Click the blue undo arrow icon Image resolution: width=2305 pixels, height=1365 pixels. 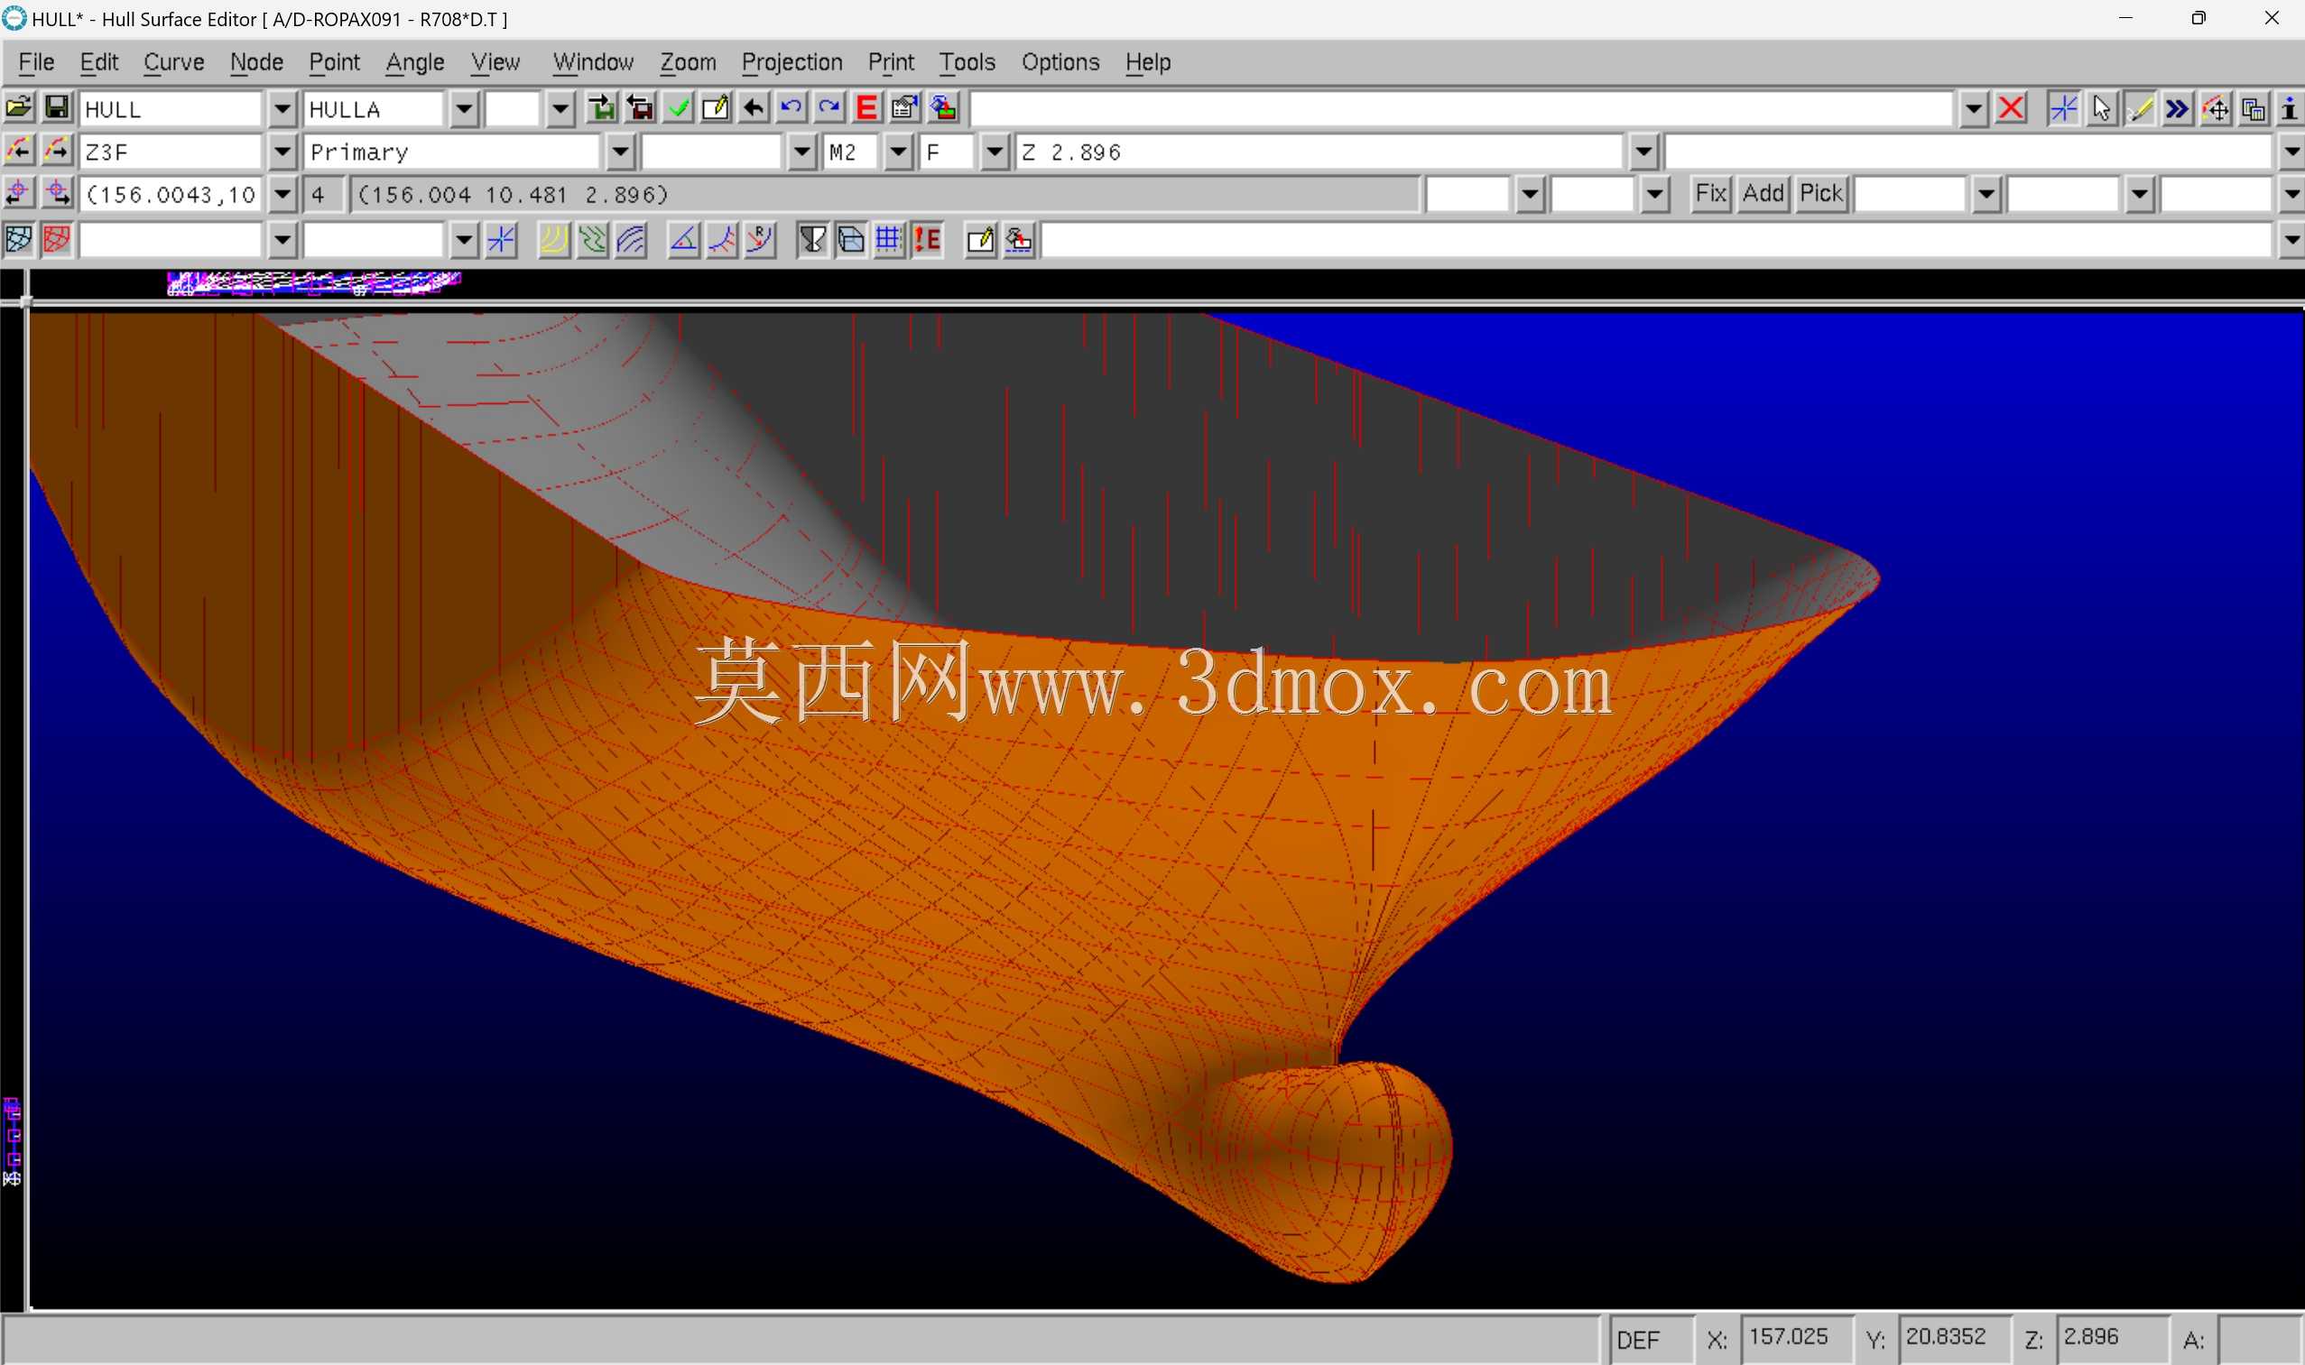coord(791,108)
